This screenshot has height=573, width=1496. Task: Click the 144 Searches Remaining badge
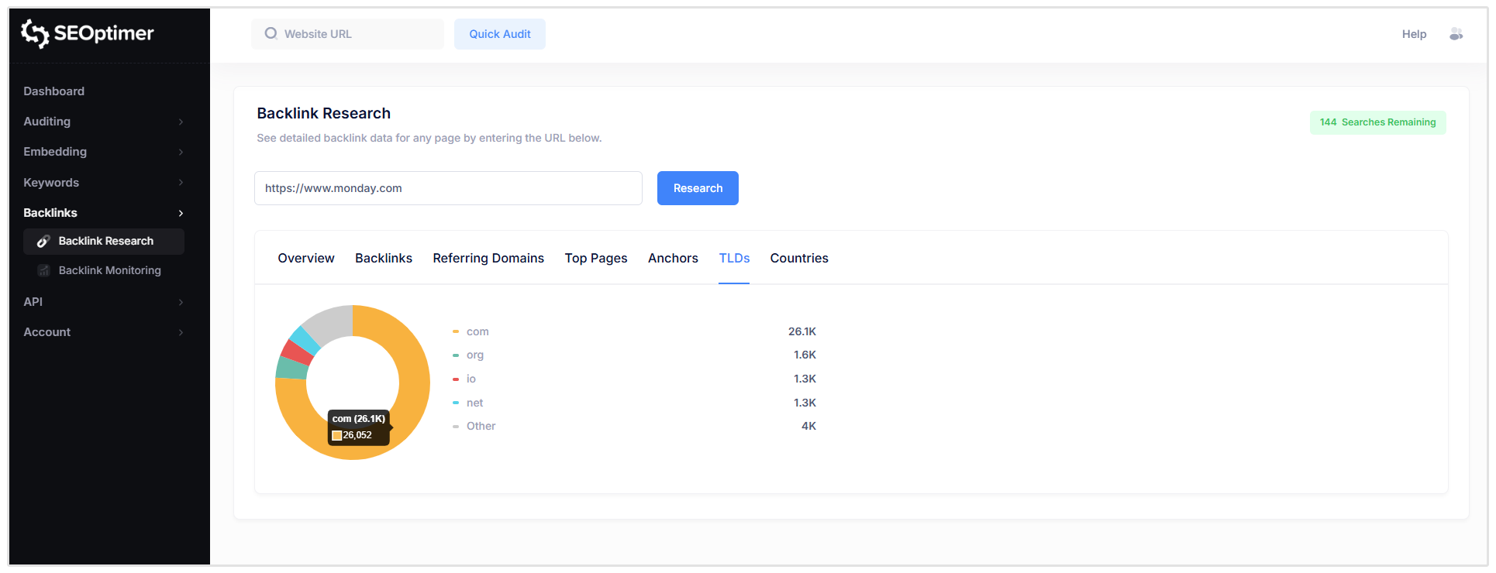[1378, 122]
